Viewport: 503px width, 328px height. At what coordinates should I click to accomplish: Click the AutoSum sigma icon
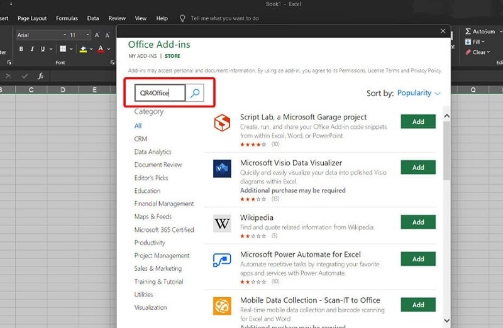click(468, 31)
